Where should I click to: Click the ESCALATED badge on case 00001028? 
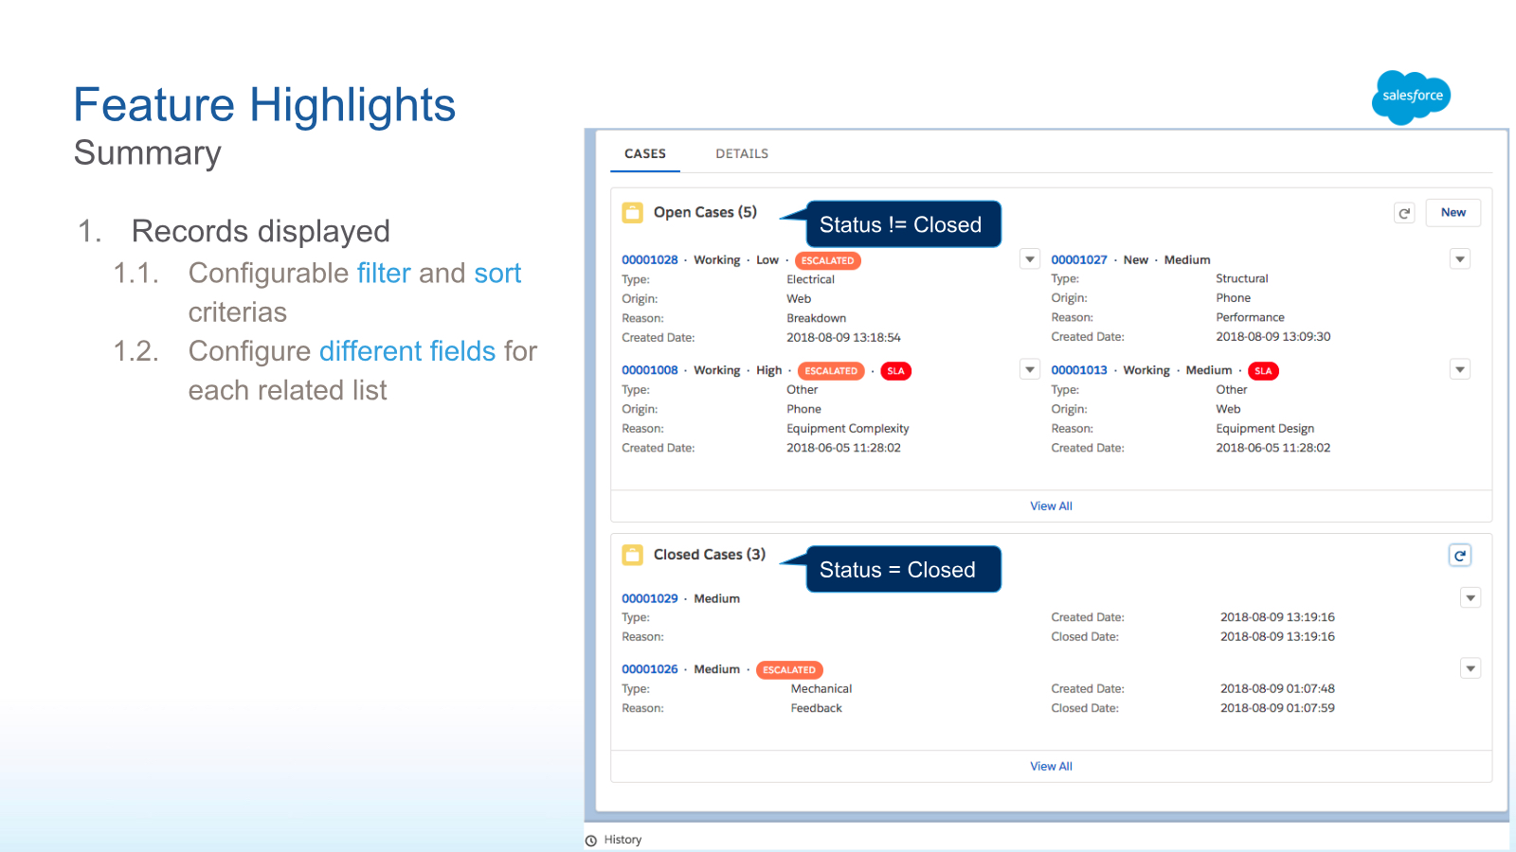(x=828, y=260)
